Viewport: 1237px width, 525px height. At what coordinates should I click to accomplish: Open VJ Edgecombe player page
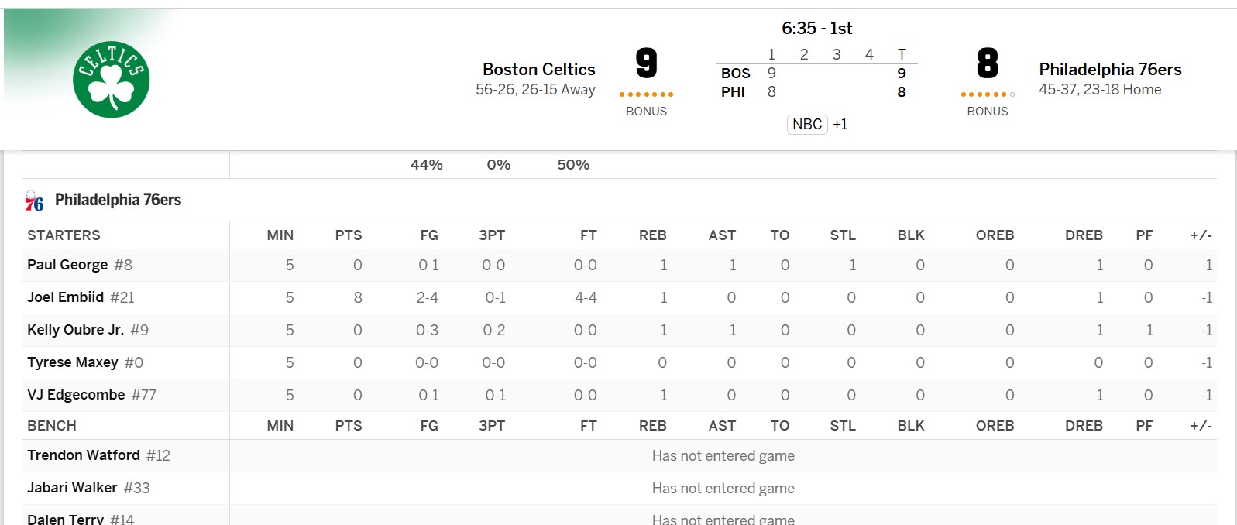[x=76, y=395]
